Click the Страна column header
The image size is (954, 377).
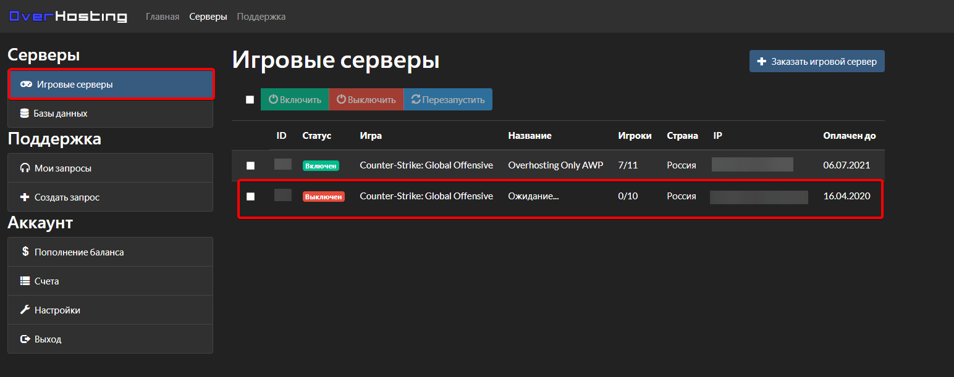pyautogui.click(x=683, y=136)
